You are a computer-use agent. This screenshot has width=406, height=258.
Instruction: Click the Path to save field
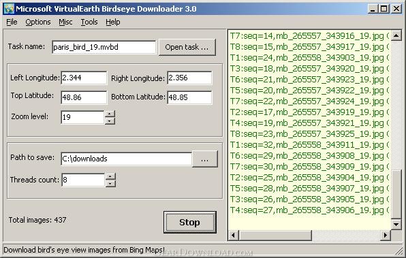[x=126, y=159]
